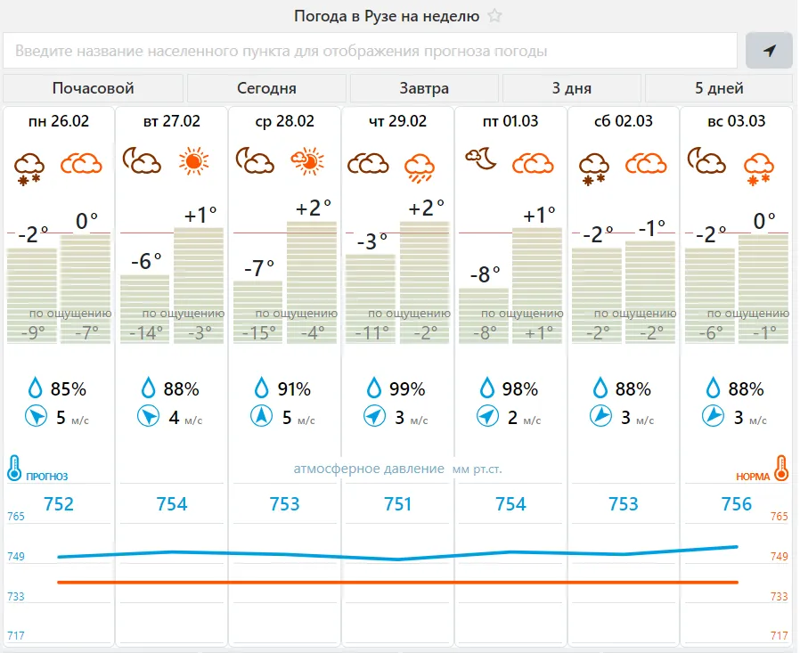Show the 3 дня forecast
This screenshot has width=800, height=653.
tap(571, 88)
